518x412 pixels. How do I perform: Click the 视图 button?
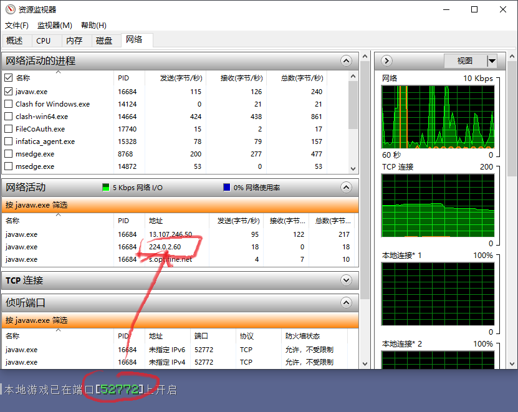point(465,60)
